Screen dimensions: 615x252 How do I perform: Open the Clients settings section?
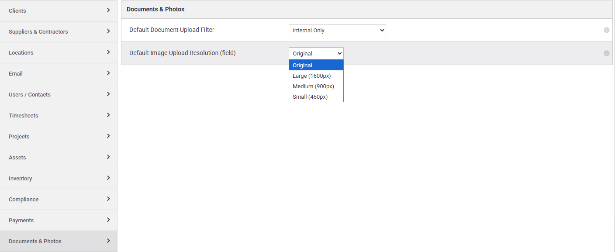pyautogui.click(x=59, y=10)
